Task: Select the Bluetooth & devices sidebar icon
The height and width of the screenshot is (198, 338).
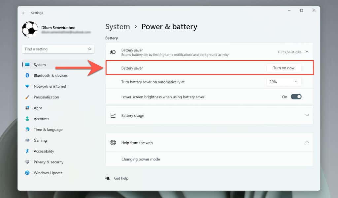Action: [27, 75]
